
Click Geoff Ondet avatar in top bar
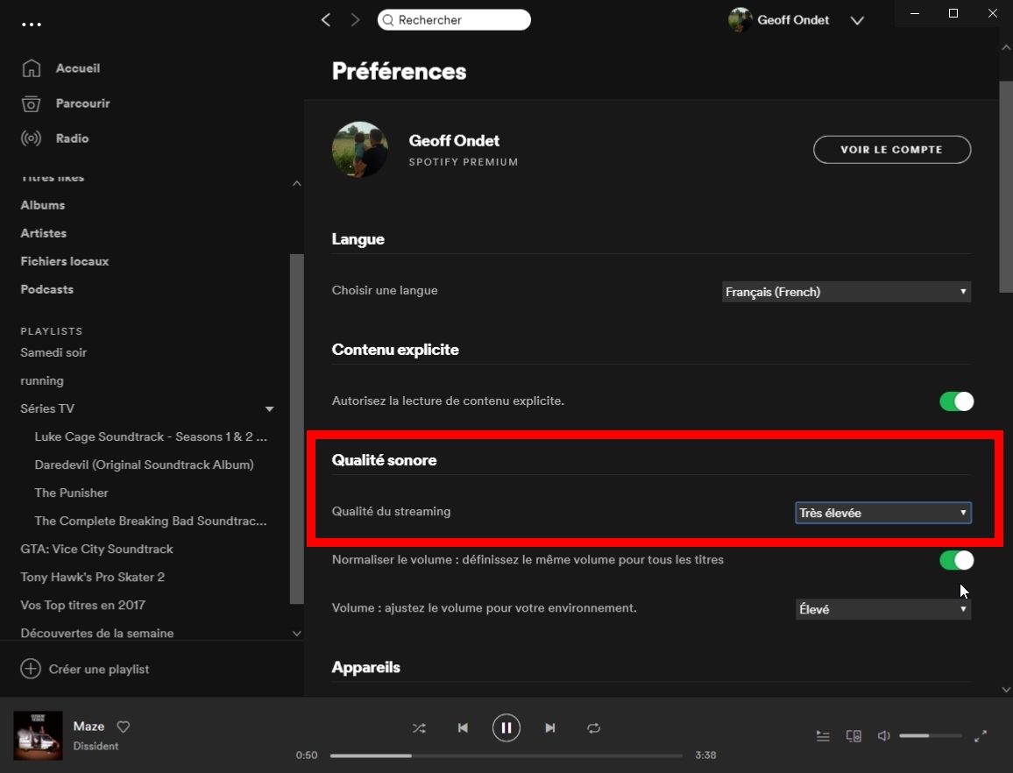pos(740,20)
